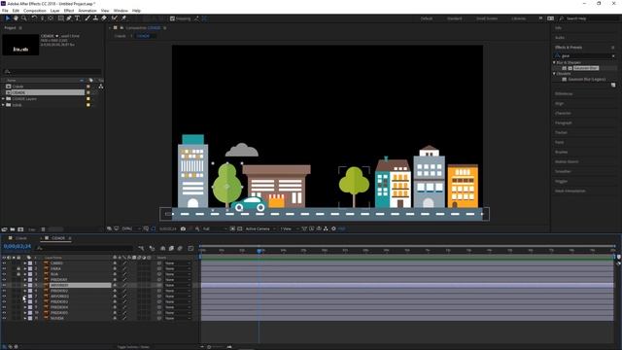Viewport: 622px width, 350px height.
Task: Open the Character panel
Action: (563, 113)
